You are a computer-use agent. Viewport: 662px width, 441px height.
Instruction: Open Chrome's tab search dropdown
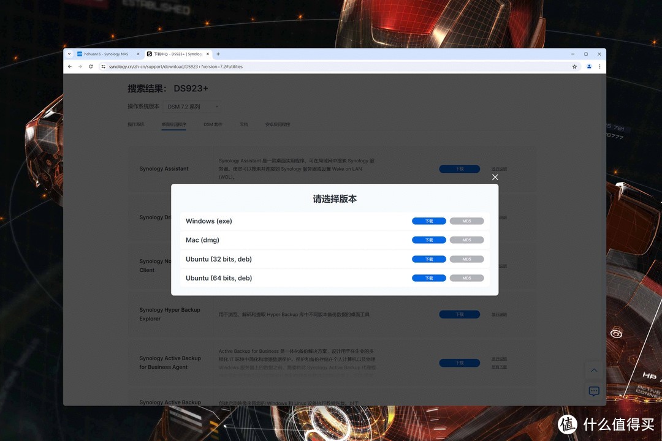pos(68,54)
